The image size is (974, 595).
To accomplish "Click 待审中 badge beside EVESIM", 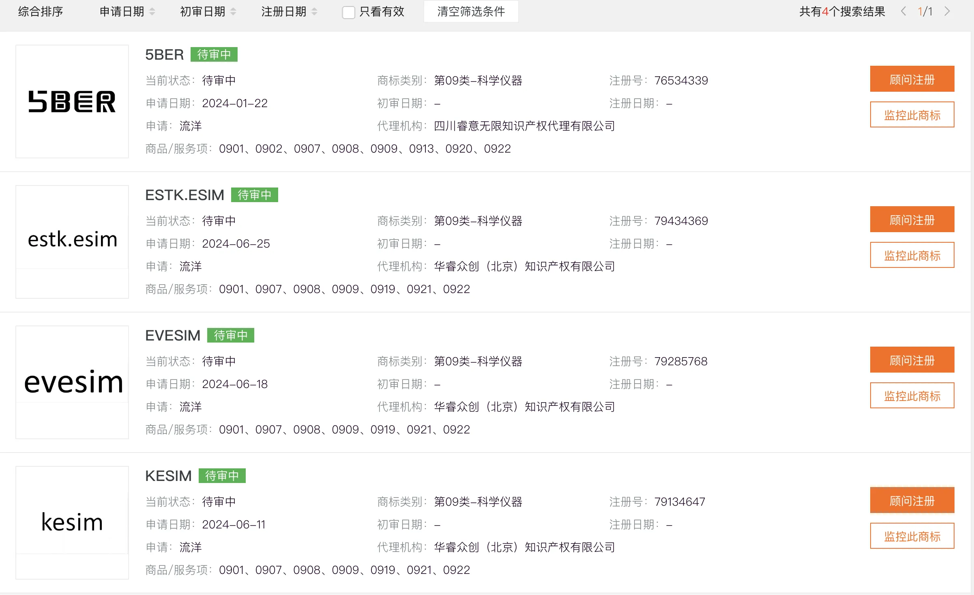I will pyautogui.click(x=230, y=335).
